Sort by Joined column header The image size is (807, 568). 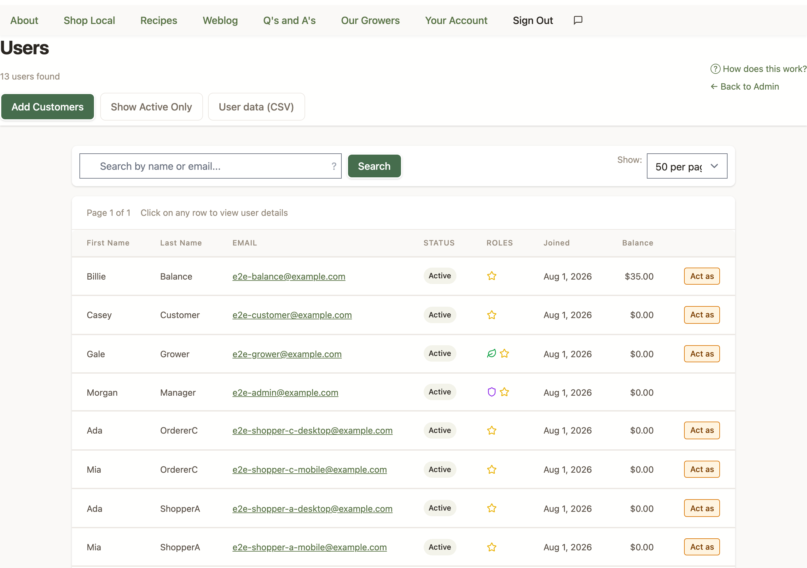556,243
